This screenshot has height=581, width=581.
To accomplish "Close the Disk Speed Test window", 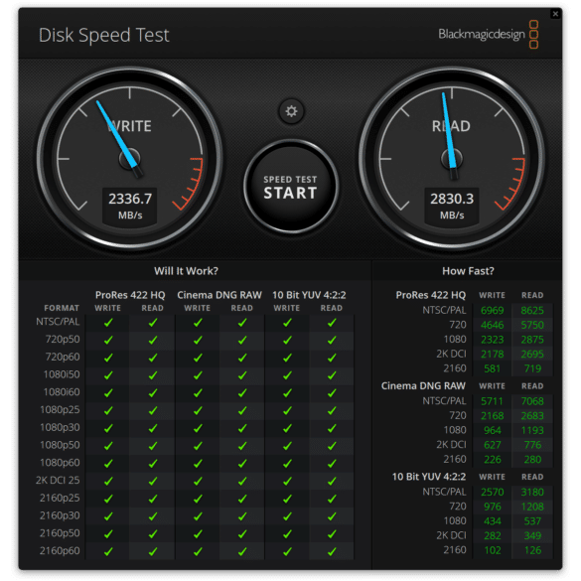I will point(555,14).
